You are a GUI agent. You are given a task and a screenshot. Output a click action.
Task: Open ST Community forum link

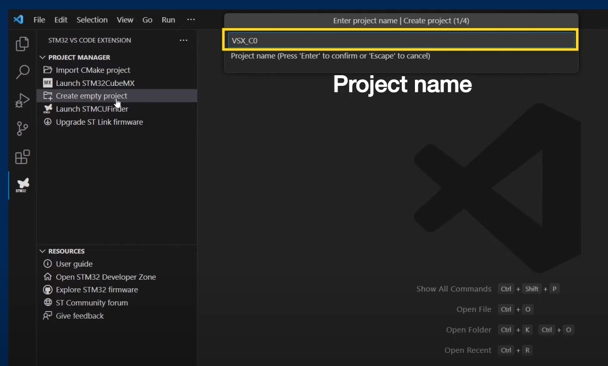(x=92, y=303)
